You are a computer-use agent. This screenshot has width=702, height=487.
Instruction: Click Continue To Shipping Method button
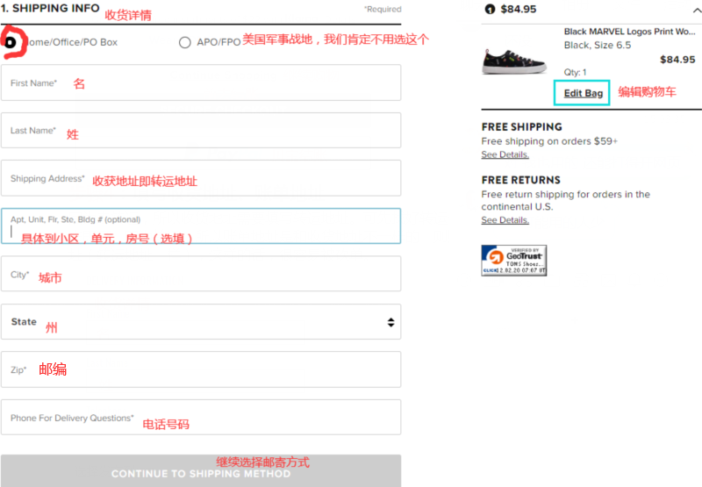pos(201,471)
